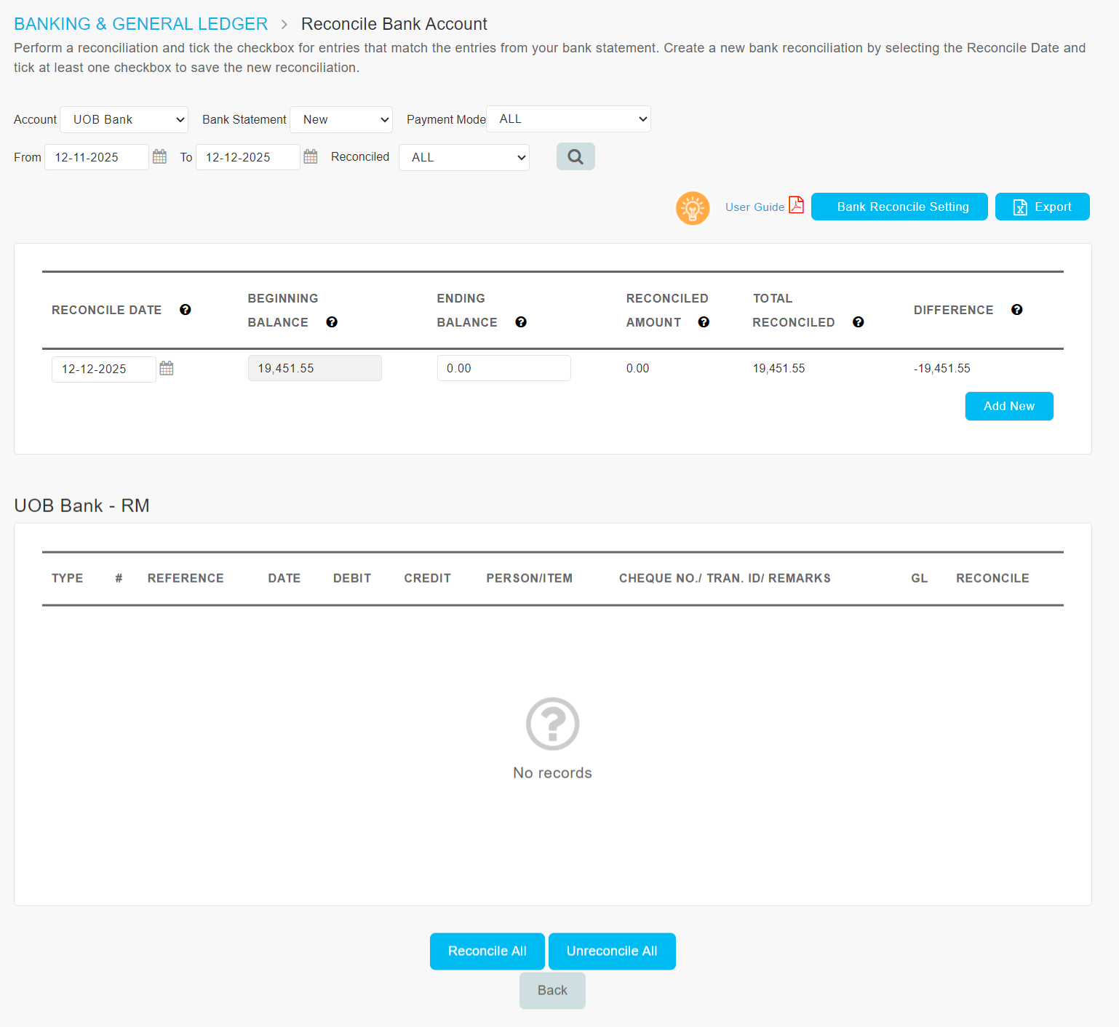Show help for Reconcile Date column
This screenshot has width=1119, height=1027.
pyautogui.click(x=186, y=310)
